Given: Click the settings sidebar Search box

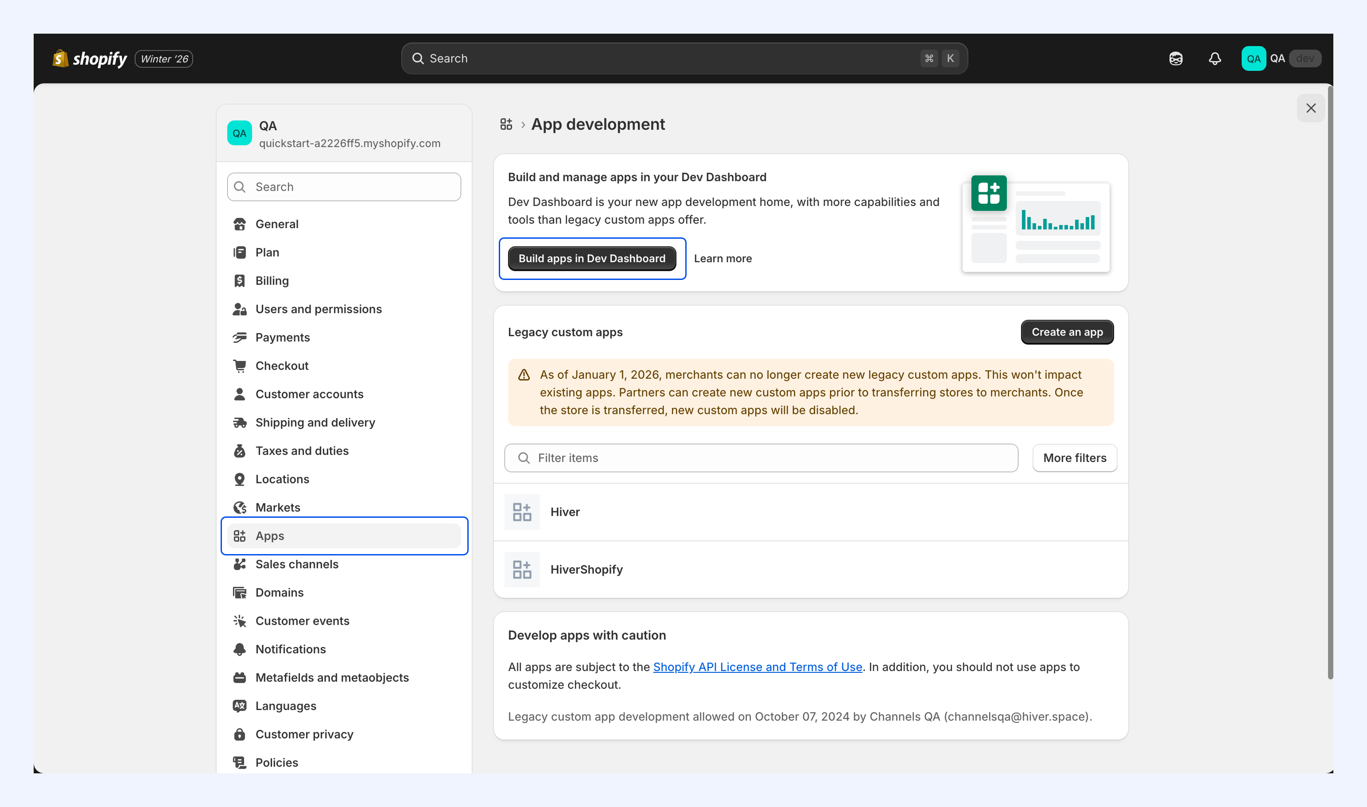Looking at the screenshot, I should coord(344,186).
